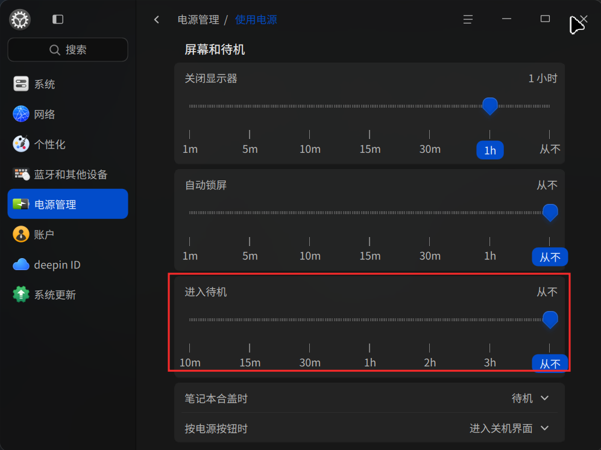
Task: Set 关闭显示器 to 10m
Action: (x=310, y=149)
